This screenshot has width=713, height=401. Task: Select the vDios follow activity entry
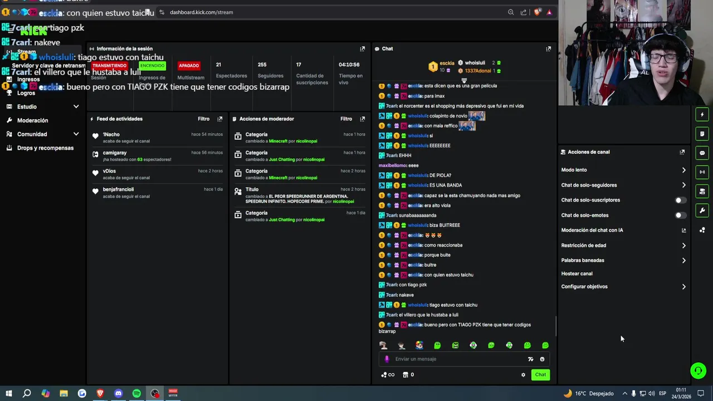click(x=158, y=174)
